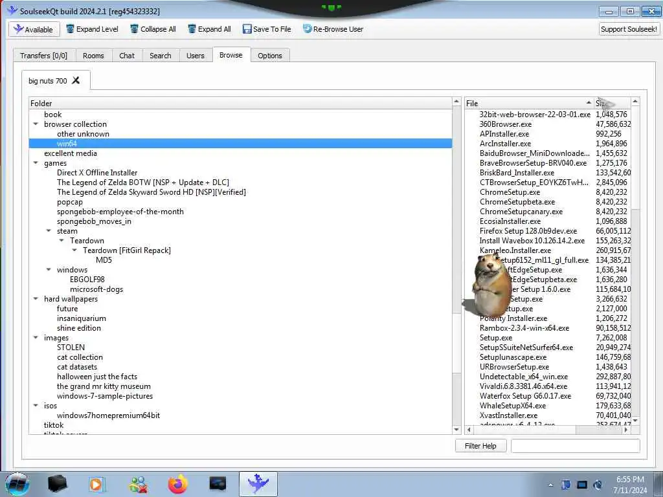Screen dimensions: 663x497
Task: Click Soulseek bird icon in taskbar
Action: pyautogui.click(x=258, y=484)
